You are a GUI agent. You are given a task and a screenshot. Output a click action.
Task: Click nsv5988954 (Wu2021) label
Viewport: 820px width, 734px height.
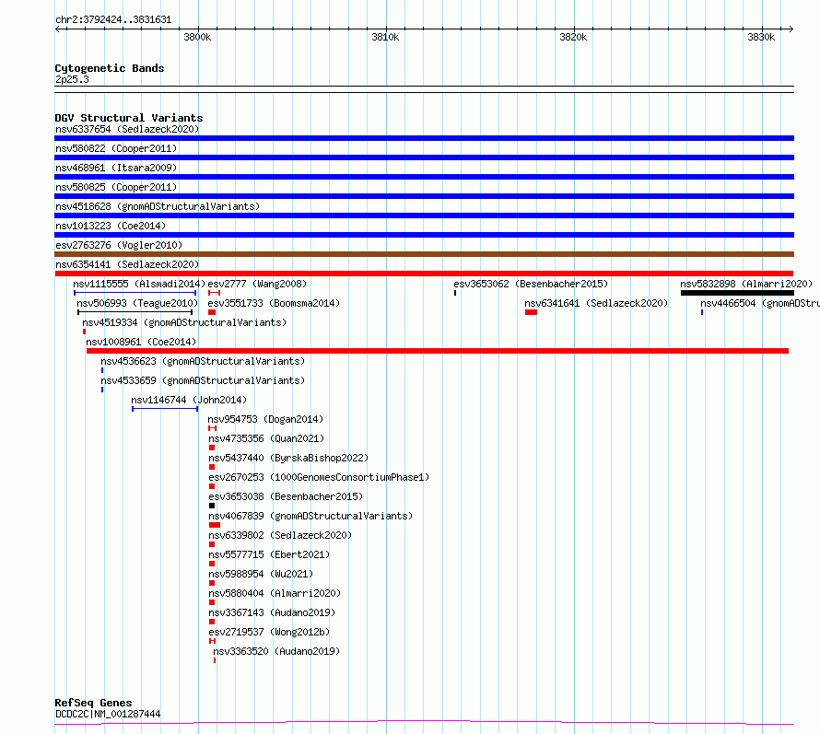click(x=261, y=574)
